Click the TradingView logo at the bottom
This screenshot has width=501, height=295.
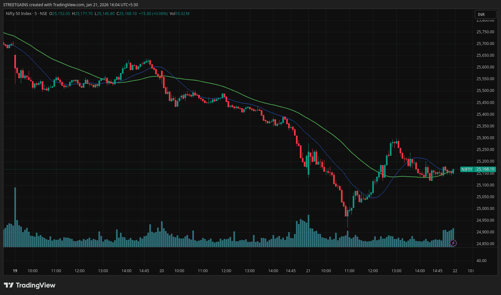pos(30,285)
